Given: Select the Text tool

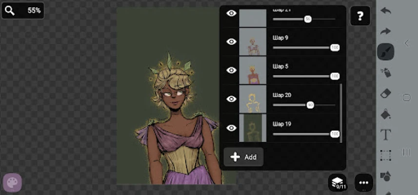Looking at the screenshot, I should pos(385,135).
